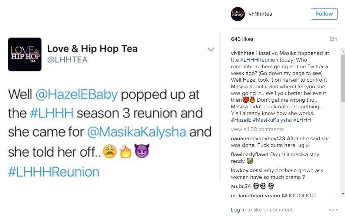
Task: Click the Log in link
Action: pyautogui.click(x=238, y=210)
